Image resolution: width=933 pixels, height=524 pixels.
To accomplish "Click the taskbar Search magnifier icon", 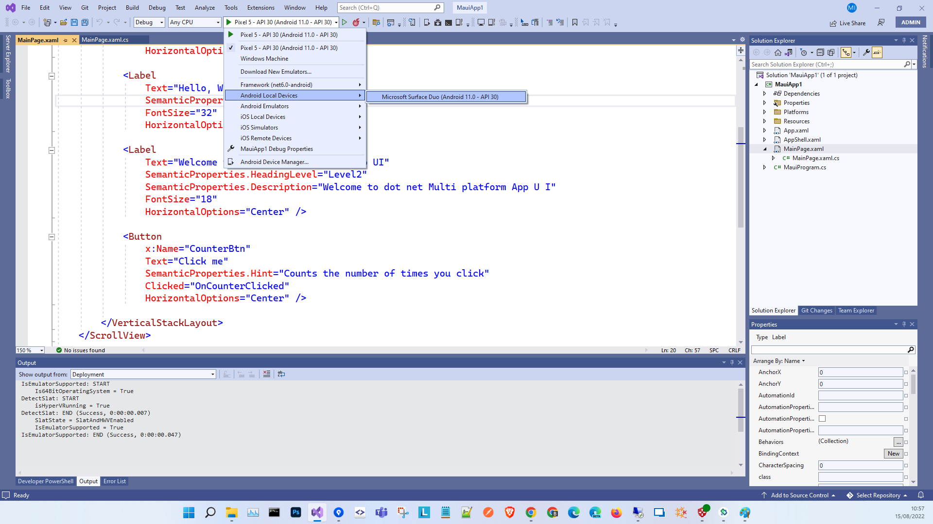I will (210, 512).
